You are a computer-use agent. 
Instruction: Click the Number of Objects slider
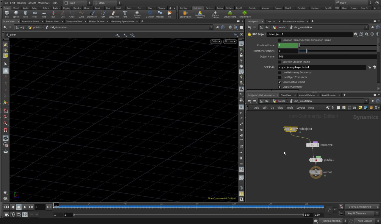click(x=338, y=51)
